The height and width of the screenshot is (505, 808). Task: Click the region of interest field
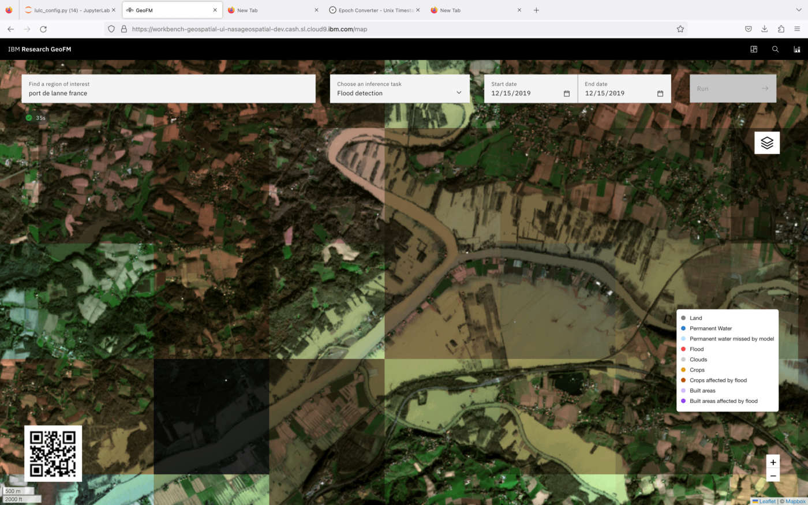(x=168, y=93)
